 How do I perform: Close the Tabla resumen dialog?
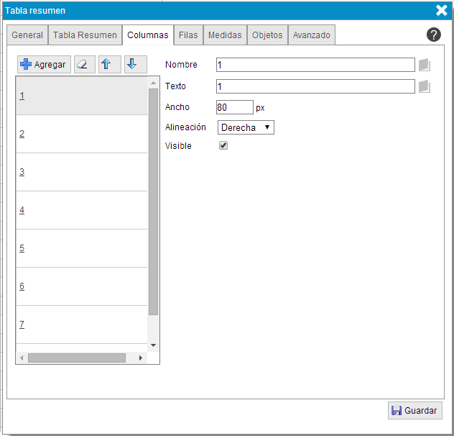point(442,10)
